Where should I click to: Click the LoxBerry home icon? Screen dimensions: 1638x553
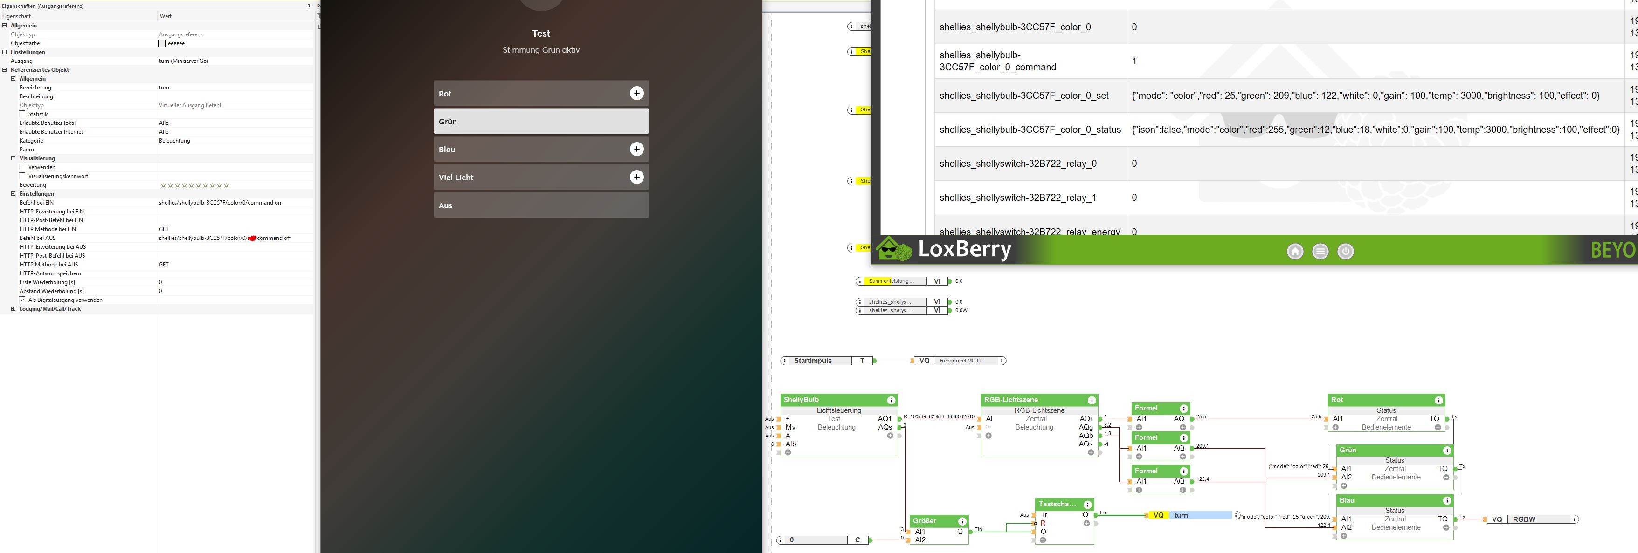[x=1295, y=252]
